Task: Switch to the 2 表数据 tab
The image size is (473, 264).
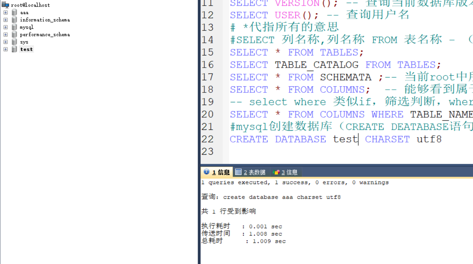Action: [251, 172]
